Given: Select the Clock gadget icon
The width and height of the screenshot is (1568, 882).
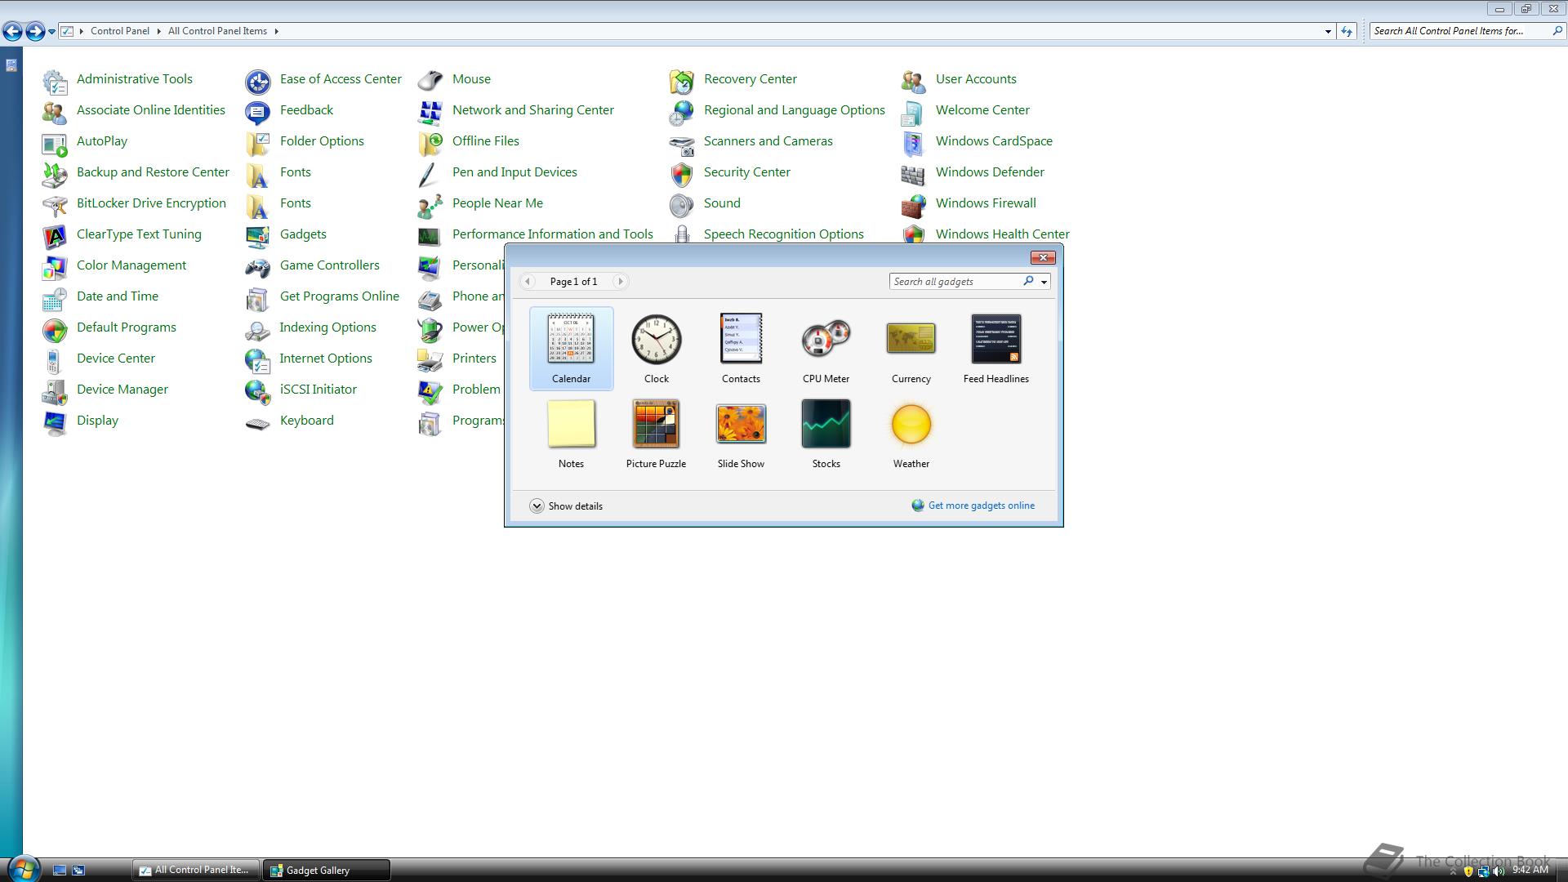Looking at the screenshot, I should coord(656,339).
